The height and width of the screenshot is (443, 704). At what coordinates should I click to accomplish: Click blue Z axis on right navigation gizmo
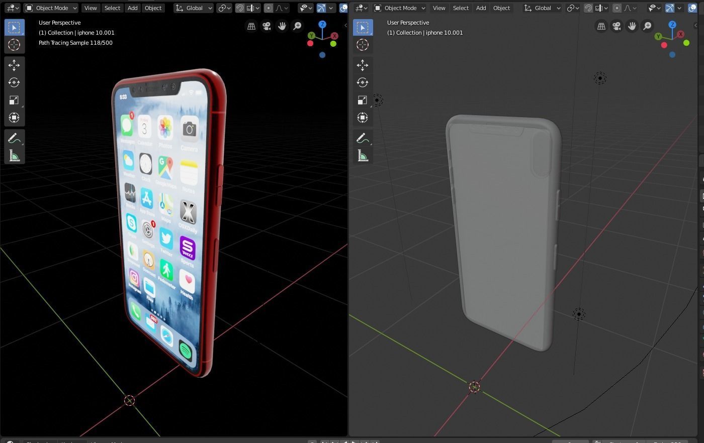click(x=672, y=24)
